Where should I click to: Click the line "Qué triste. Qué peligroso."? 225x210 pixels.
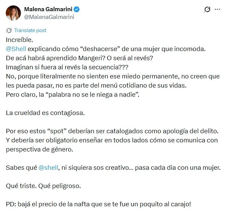[x=44, y=186]
